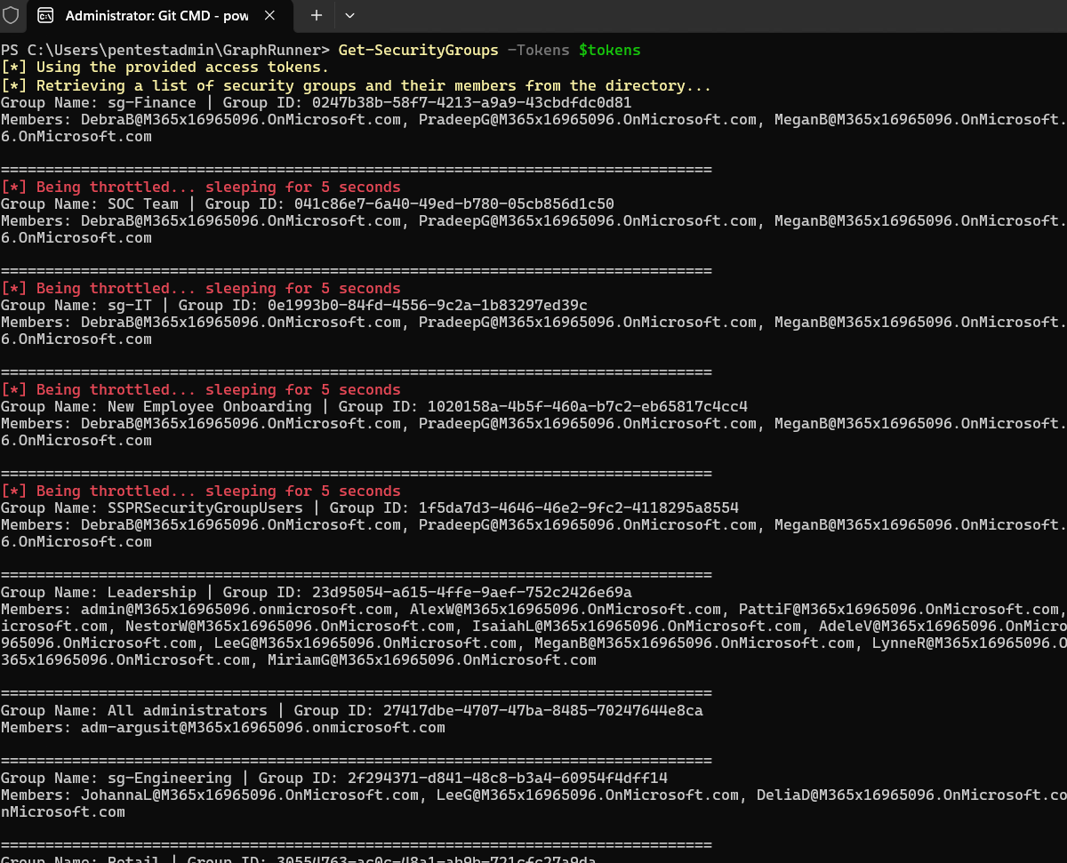The width and height of the screenshot is (1067, 863).
Task: Click the first 'Being throttled' warning message
Action: pyautogui.click(x=200, y=187)
